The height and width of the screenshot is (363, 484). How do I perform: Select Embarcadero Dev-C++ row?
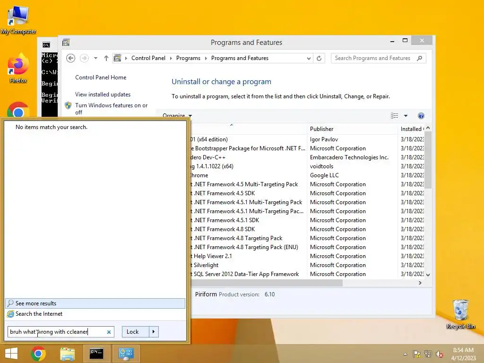click(x=307, y=157)
